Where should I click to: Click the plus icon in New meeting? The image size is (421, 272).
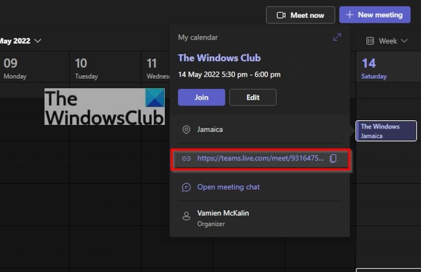point(349,15)
